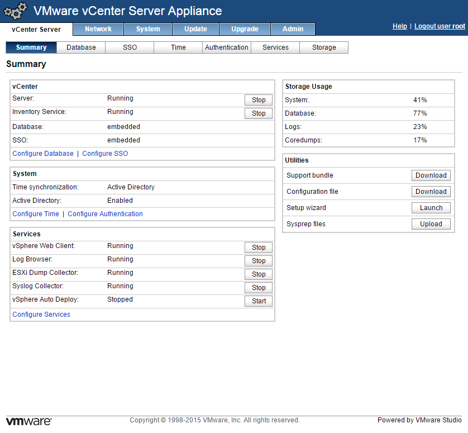Stop the vCenter Server service
This screenshot has height=433, width=468.
(259, 100)
